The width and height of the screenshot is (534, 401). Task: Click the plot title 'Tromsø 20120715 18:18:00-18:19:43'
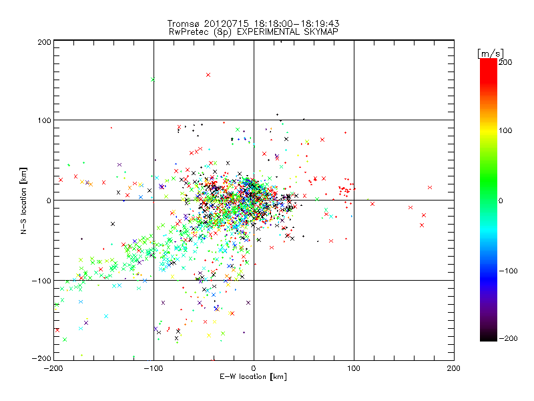253,23
